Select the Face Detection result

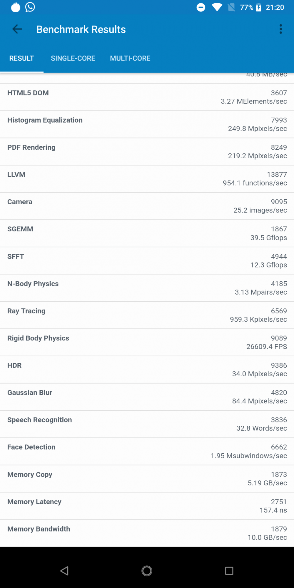click(x=147, y=451)
